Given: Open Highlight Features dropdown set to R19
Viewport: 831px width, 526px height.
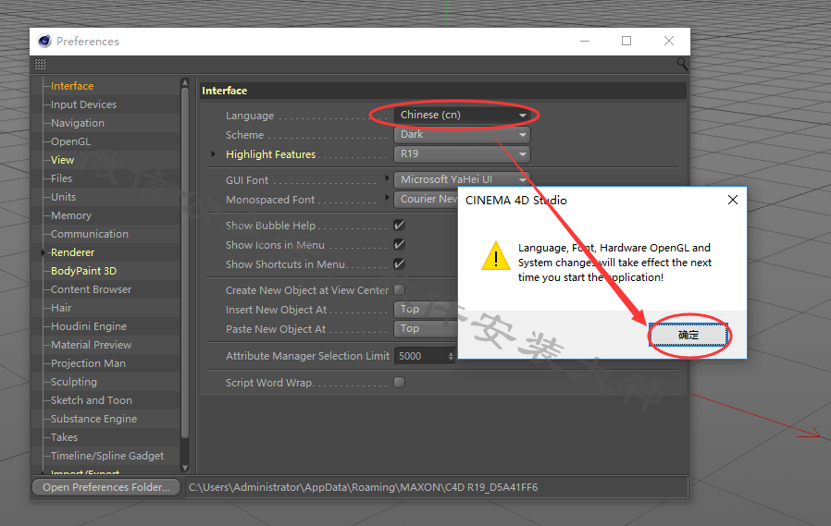Looking at the screenshot, I should coord(462,154).
